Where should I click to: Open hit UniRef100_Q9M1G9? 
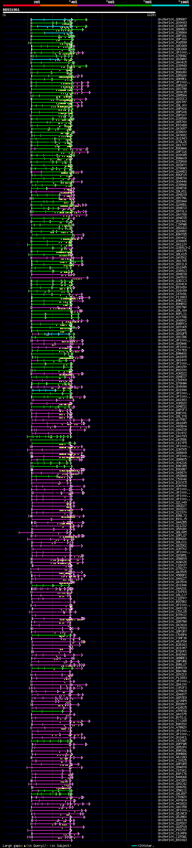point(172,86)
